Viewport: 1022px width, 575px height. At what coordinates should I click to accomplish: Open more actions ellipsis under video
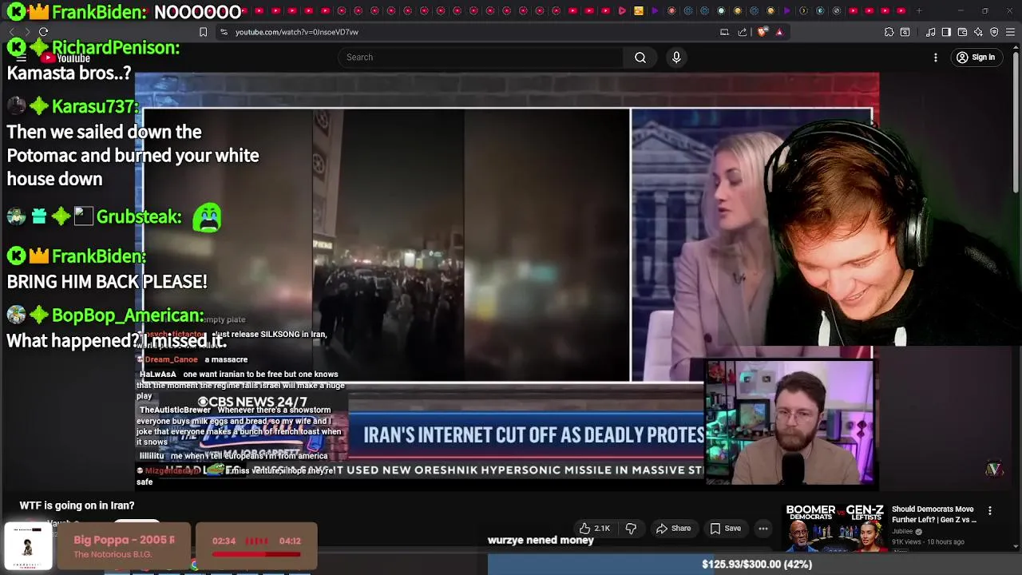coord(763,528)
